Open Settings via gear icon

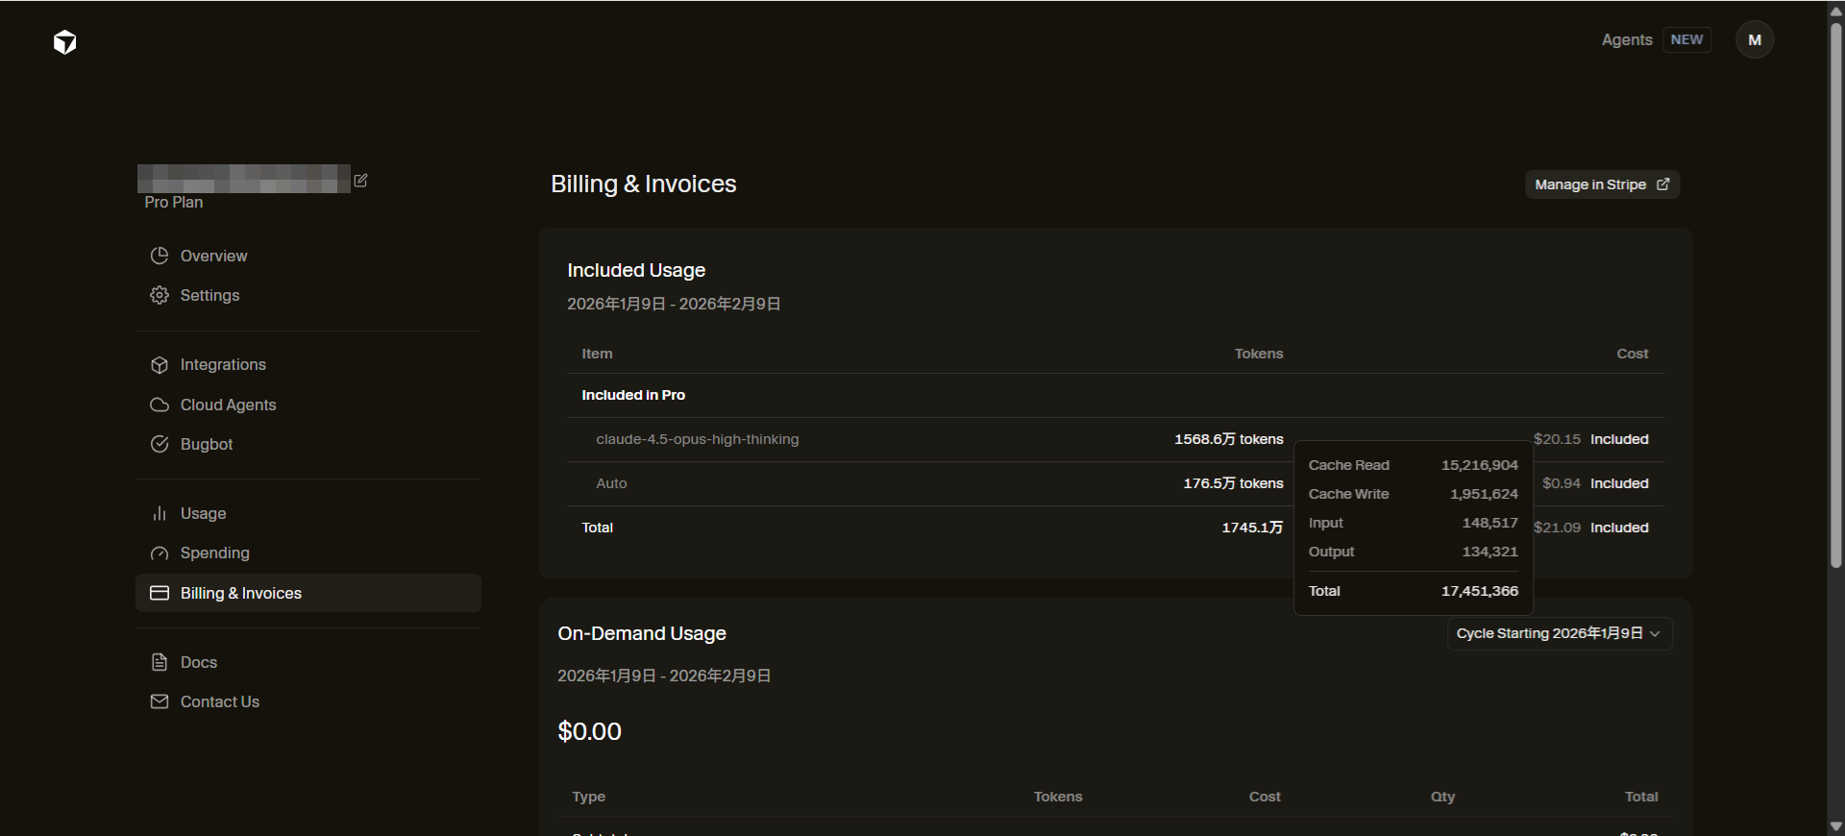pos(160,295)
